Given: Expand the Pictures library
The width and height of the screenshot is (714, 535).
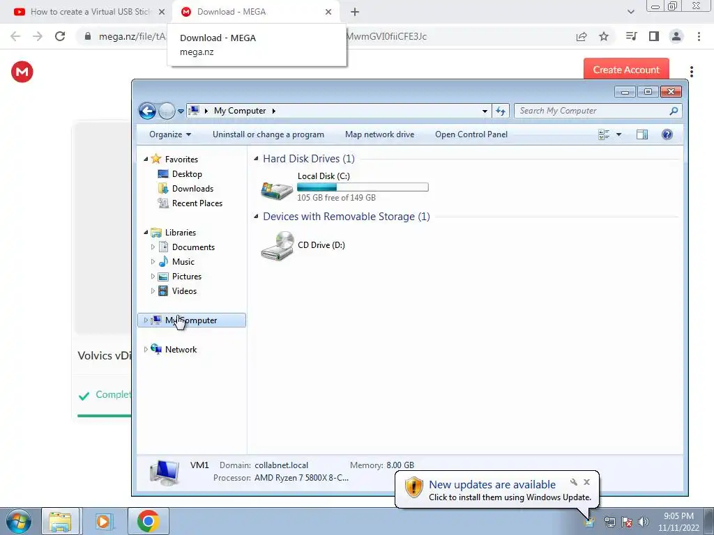Looking at the screenshot, I should coord(153,276).
